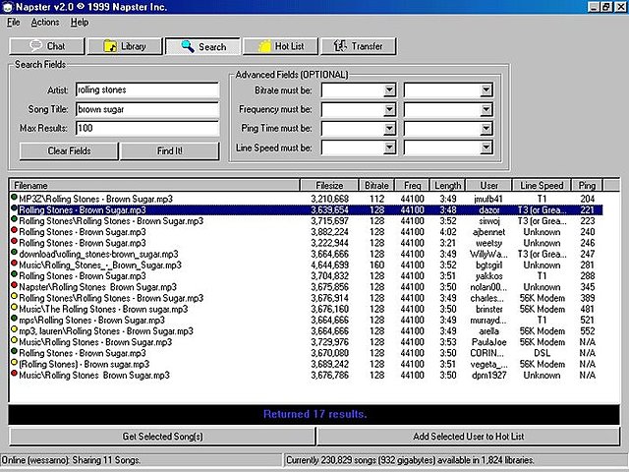Click the Artist input field
Viewport: 629px width, 472px height.
coord(147,89)
